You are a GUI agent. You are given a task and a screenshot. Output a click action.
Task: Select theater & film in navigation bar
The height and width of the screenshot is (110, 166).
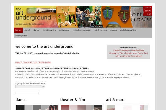tap(49, 30)
